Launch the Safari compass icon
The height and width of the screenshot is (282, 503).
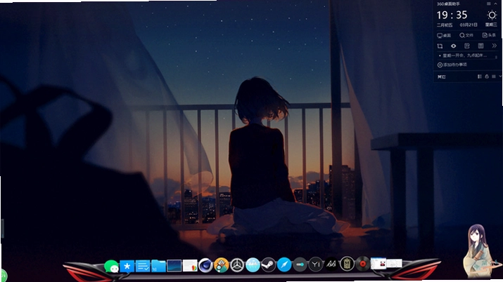(x=284, y=265)
